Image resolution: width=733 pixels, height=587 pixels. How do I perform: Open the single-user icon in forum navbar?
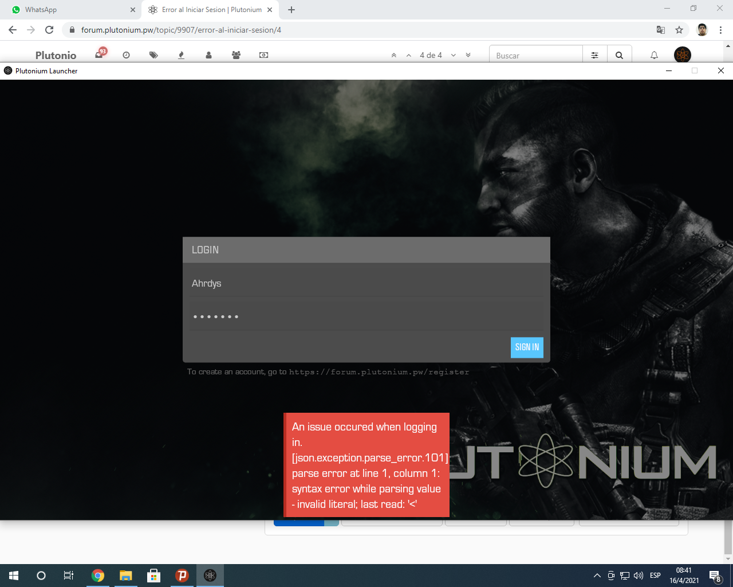click(x=208, y=55)
